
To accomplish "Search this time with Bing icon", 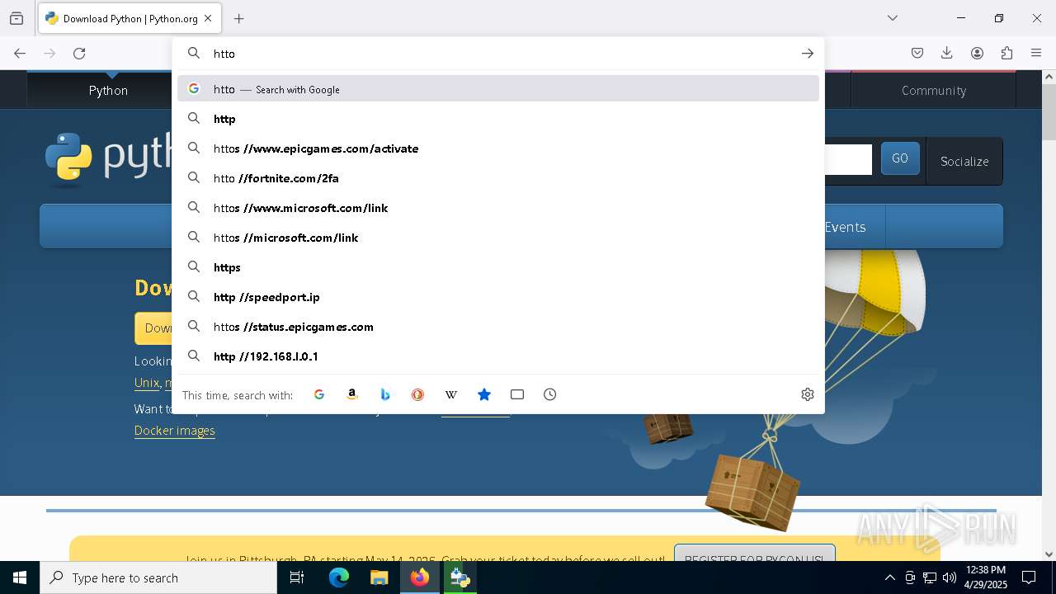I will pyautogui.click(x=385, y=394).
